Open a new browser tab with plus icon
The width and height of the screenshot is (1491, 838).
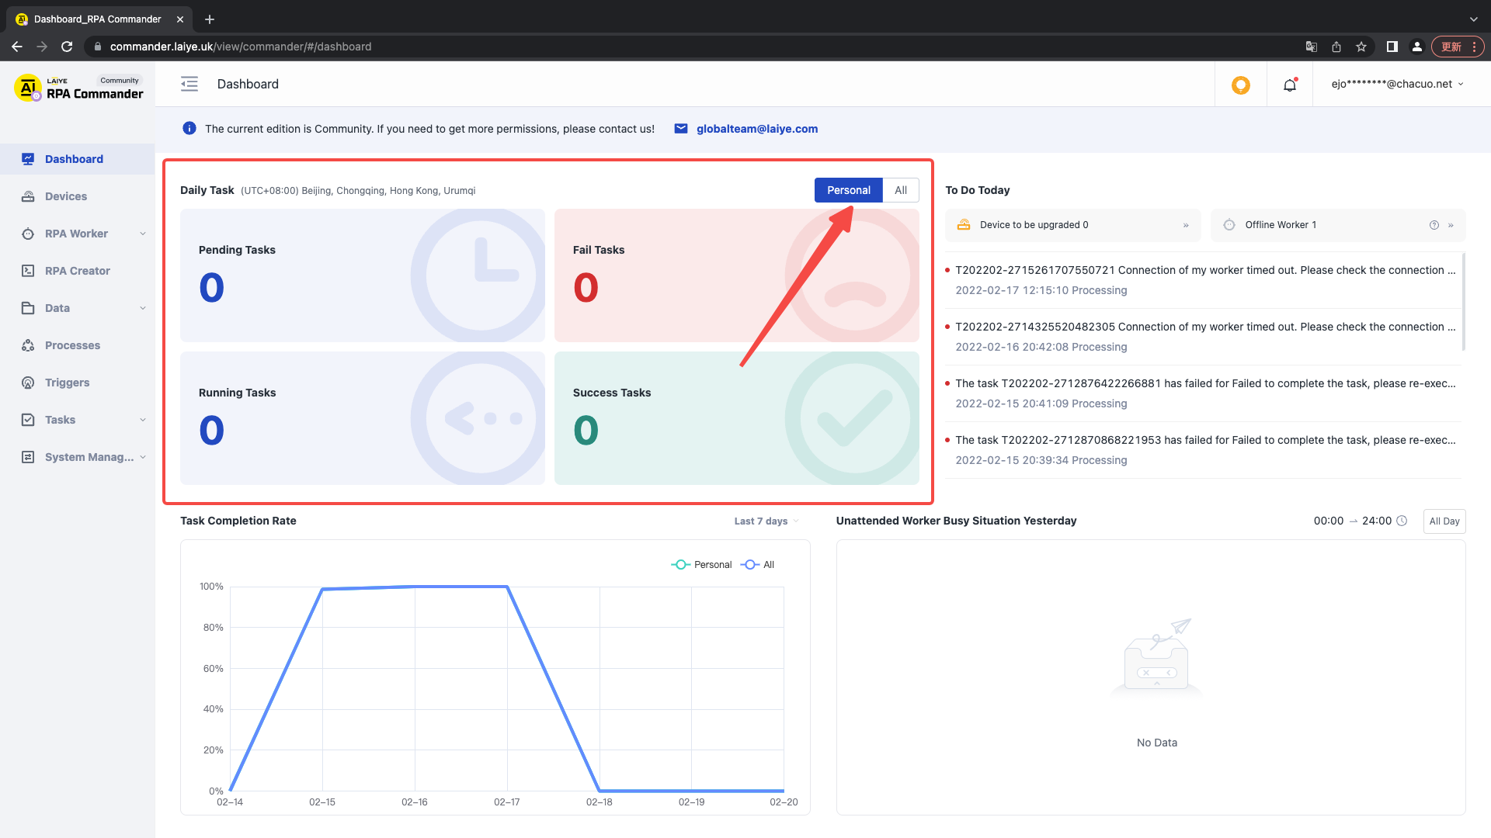click(210, 19)
